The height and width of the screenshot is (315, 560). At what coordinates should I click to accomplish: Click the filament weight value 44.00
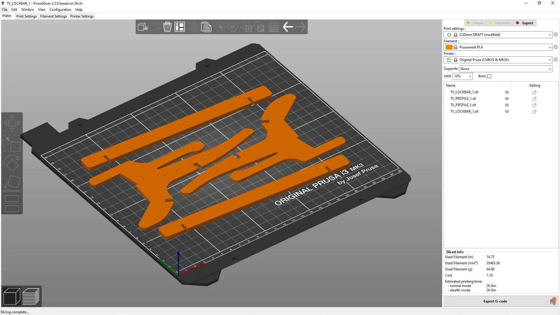(x=490, y=269)
